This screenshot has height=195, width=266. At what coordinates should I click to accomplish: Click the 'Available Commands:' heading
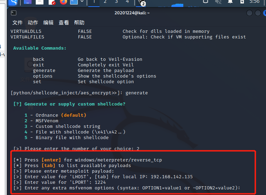click(40, 48)
